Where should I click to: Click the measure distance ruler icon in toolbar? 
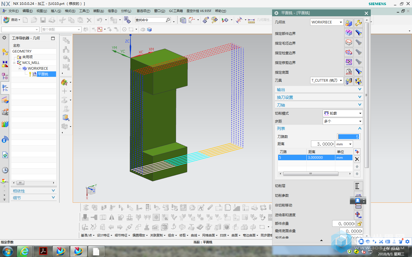[x=251, y=20]
